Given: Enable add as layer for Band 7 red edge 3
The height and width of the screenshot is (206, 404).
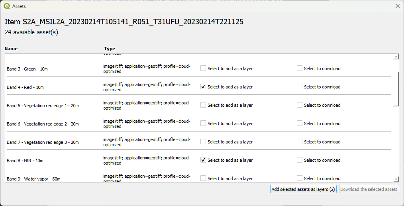Looking at the screenshot, I should (x=203, y=142).
